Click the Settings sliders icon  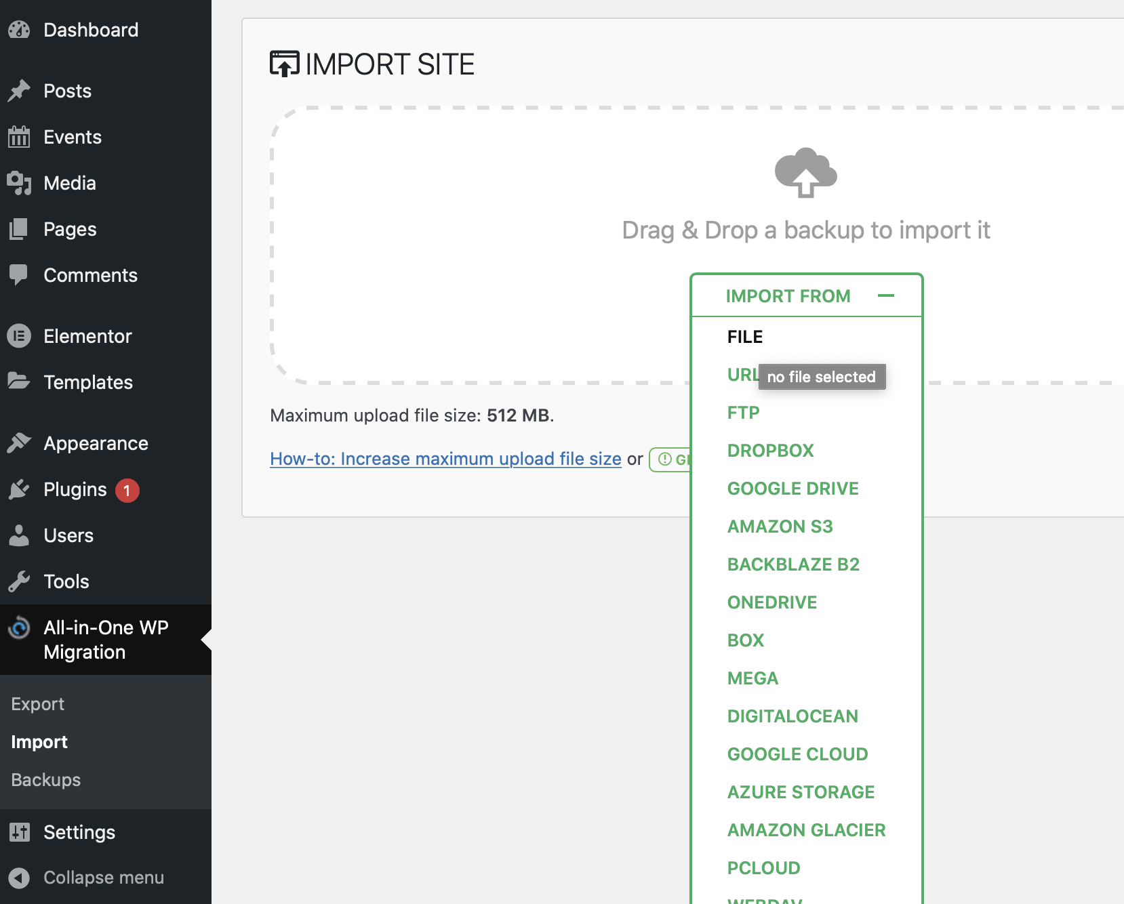click(x=19, y=832)
